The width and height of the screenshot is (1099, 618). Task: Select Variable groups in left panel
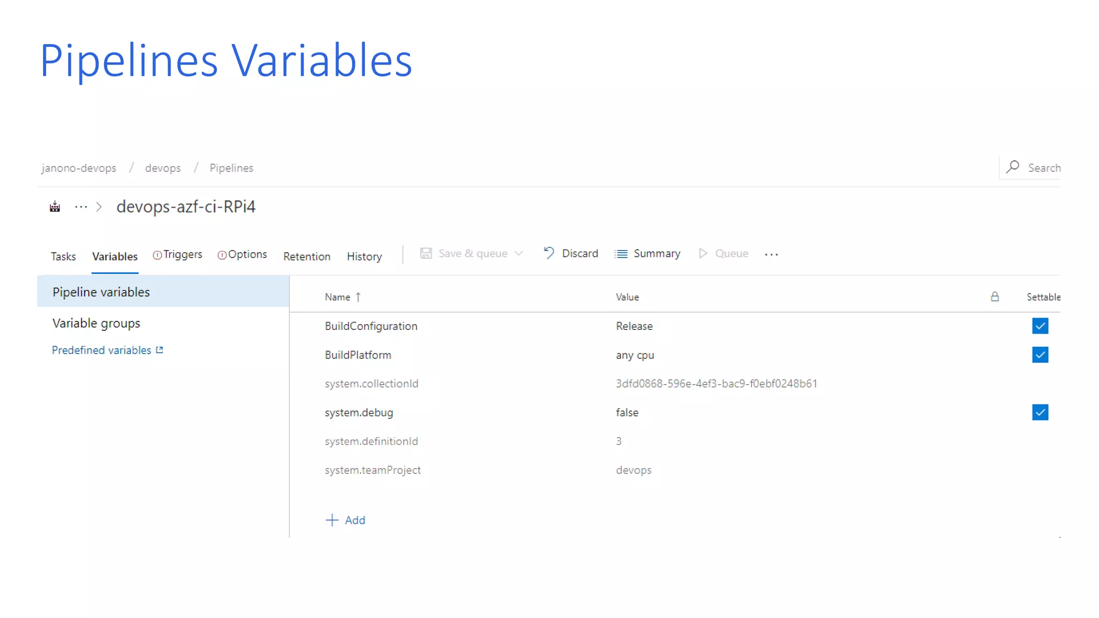pyautogui.click(x=96, y=323)
